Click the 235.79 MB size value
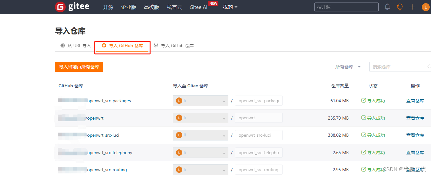 338,118
